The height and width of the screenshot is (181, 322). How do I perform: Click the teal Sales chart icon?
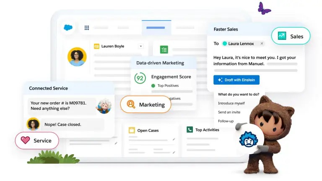pos(282,36)
